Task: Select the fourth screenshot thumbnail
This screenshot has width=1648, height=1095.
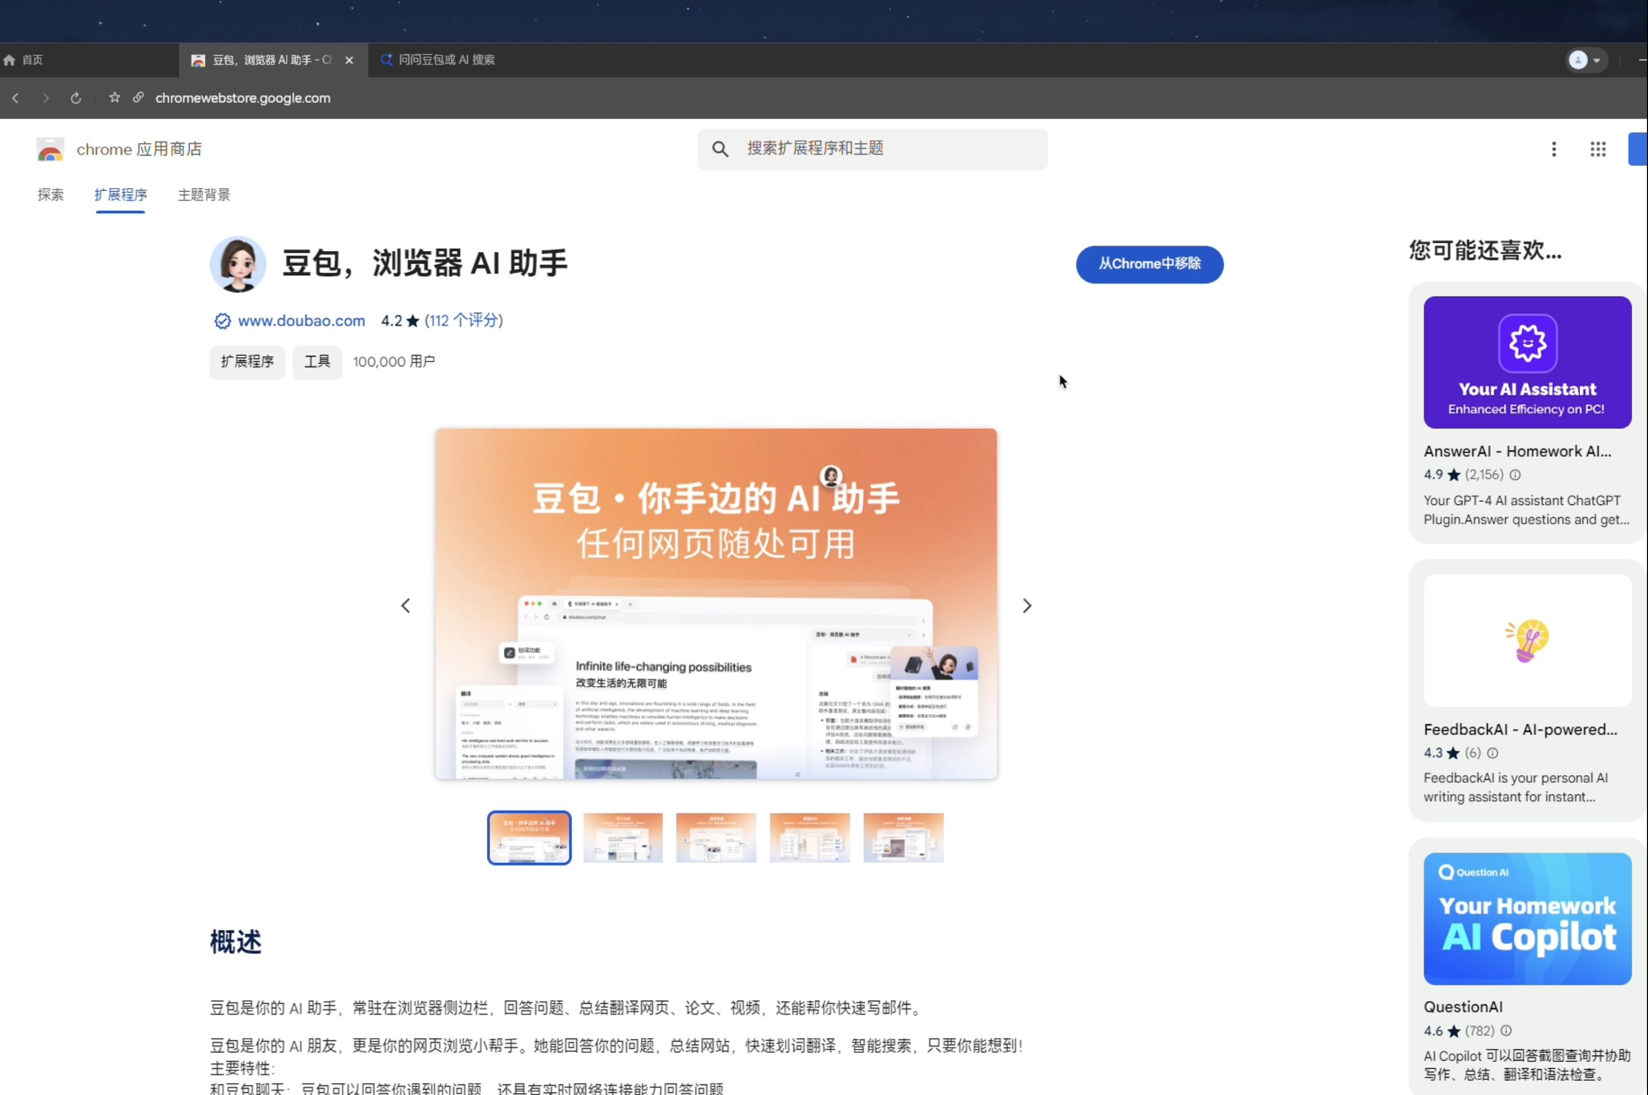Action: pyautogui.click(x=810, y=837)
